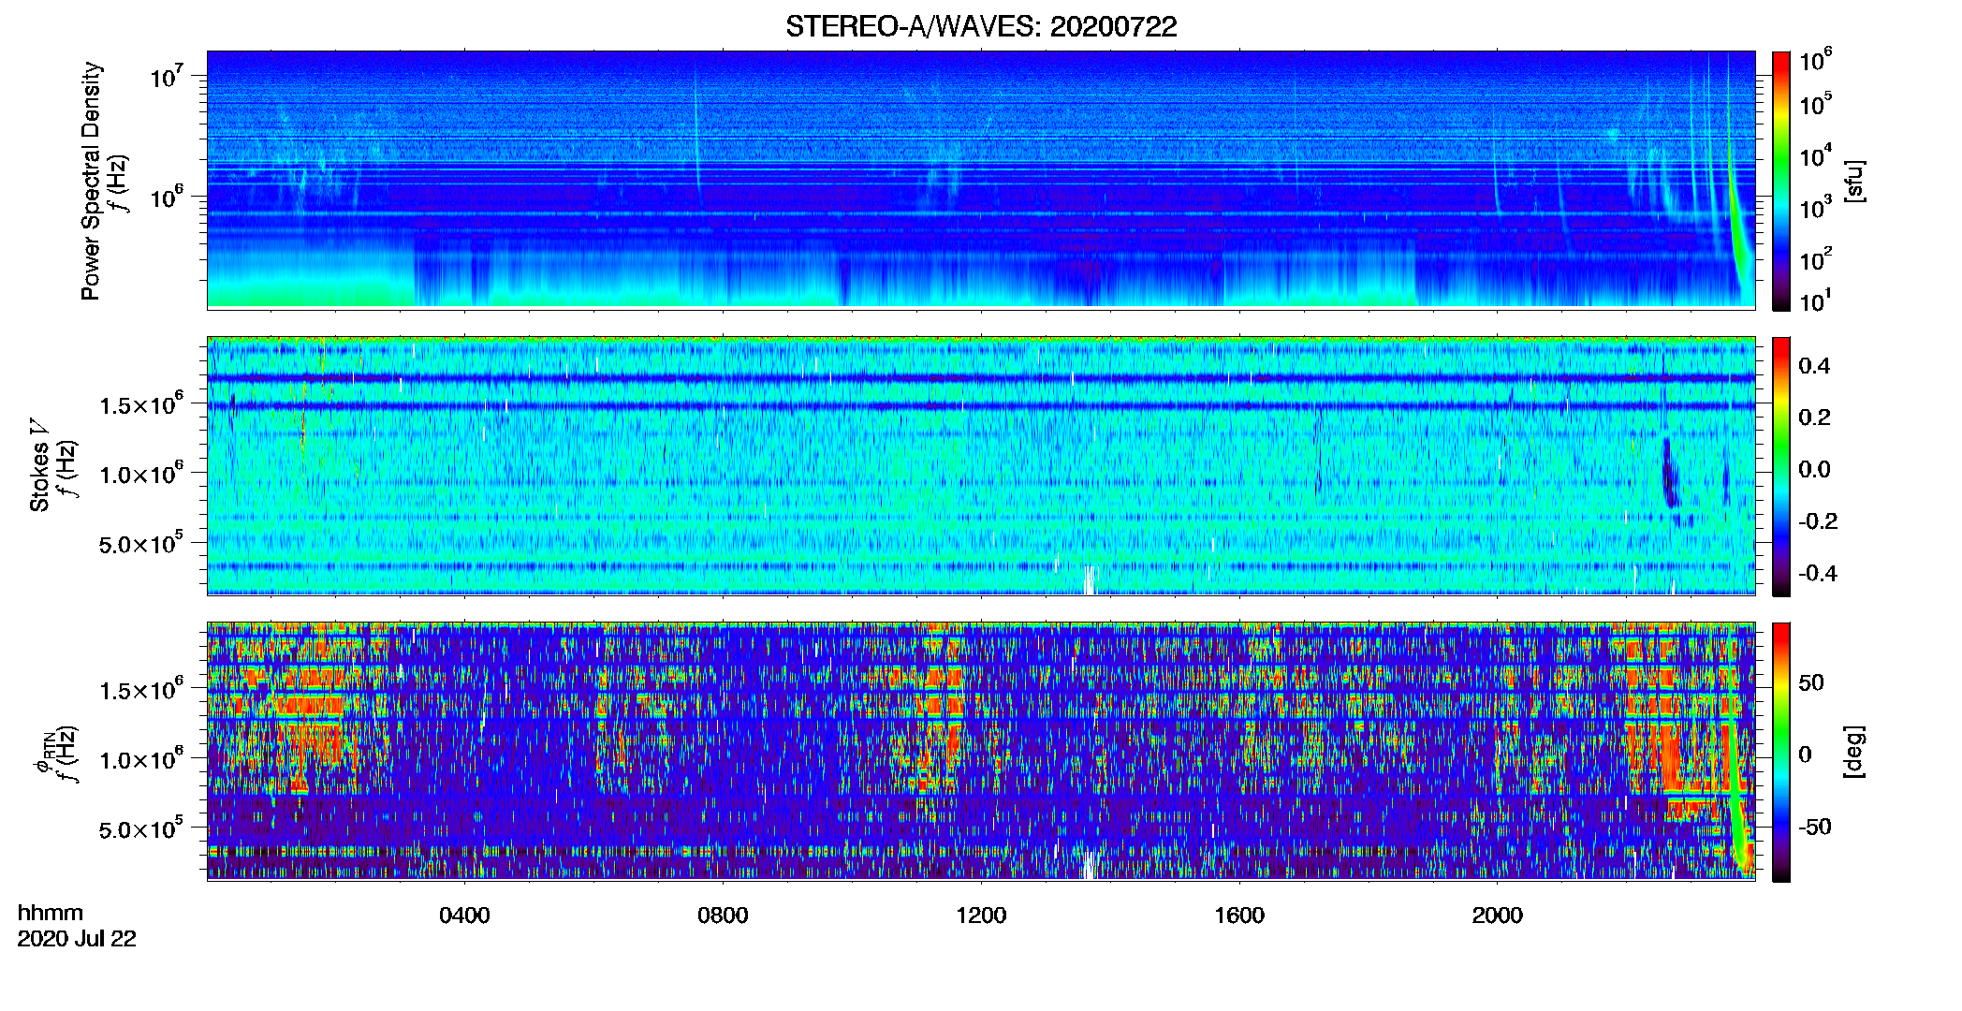Click the 1.5×10^6 tick of the Stokes V panel

pos(140,403)
